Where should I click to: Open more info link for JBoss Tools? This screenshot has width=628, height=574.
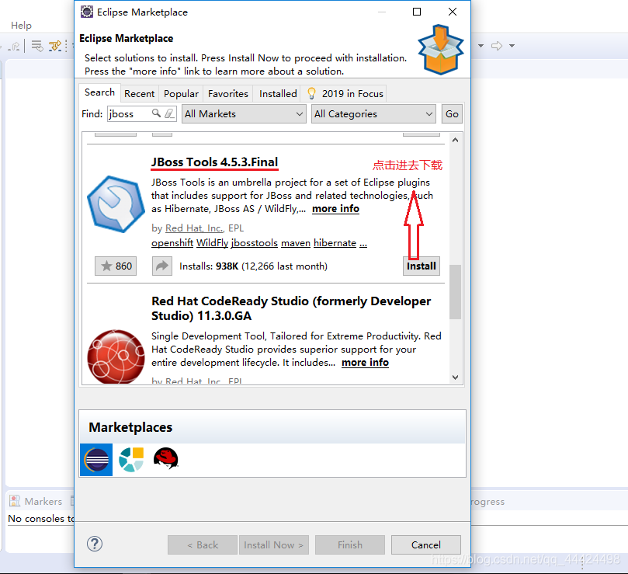tap(335, 209)
